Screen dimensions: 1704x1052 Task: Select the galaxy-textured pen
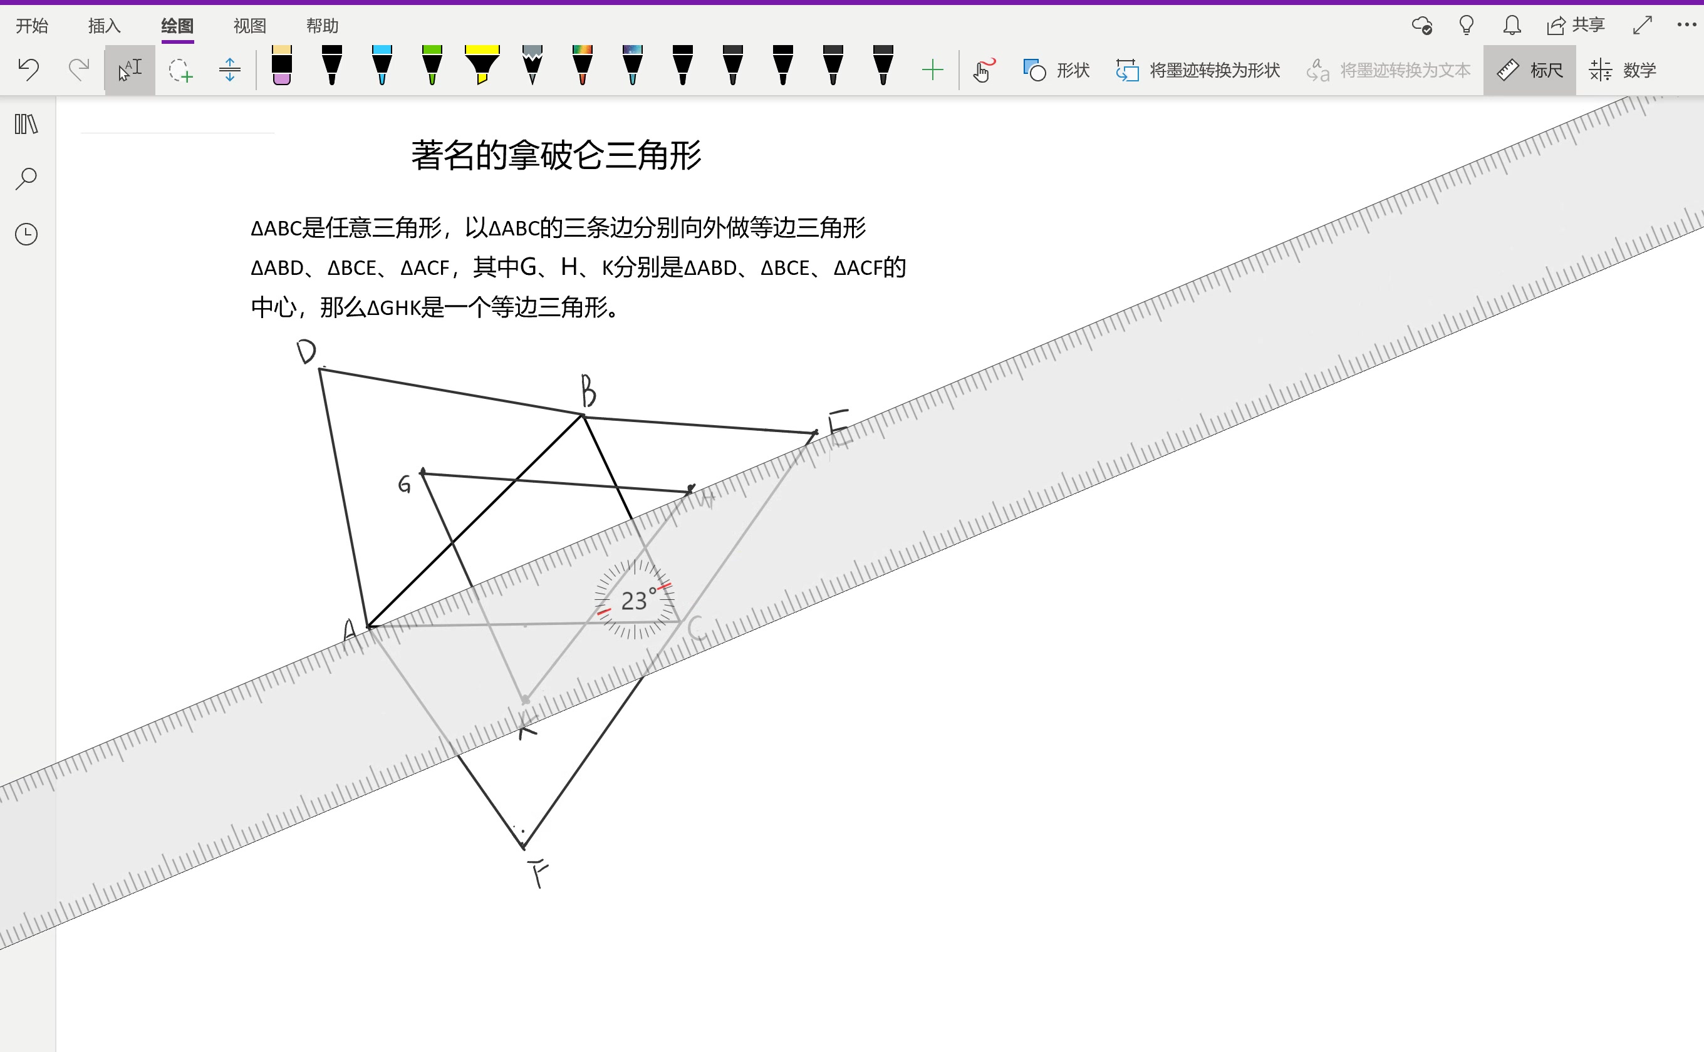632,68
